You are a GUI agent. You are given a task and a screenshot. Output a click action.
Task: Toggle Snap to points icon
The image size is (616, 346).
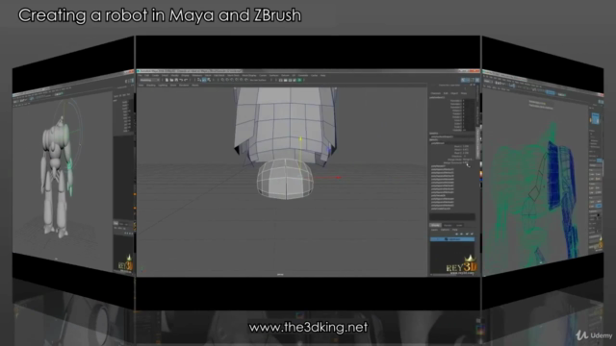pyautogui.click(x=232, y=80)
